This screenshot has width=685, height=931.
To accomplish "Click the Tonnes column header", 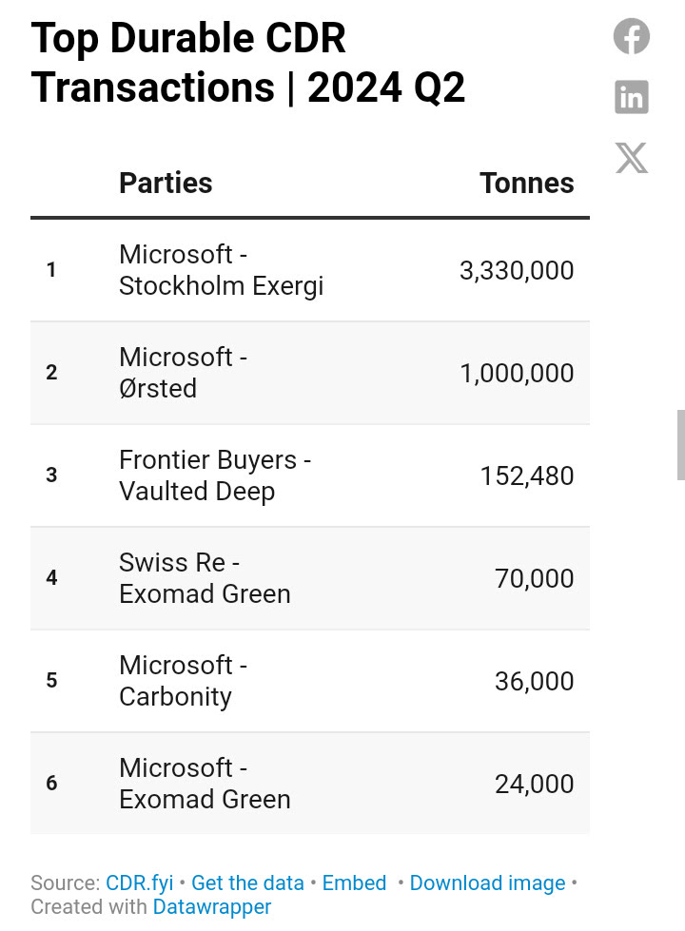I will click(x=527, y=183).
